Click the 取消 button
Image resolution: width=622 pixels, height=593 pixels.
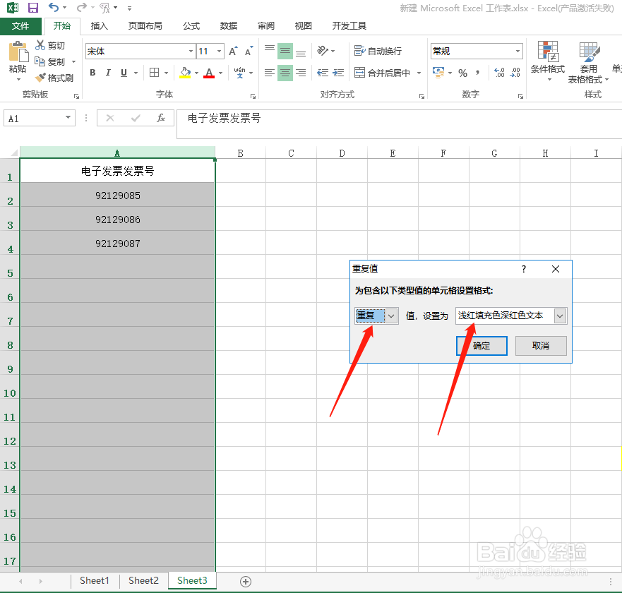click(x=540, y=346)
